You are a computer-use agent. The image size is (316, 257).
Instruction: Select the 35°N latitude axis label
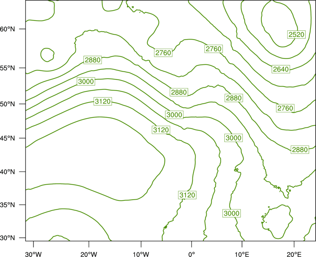pyautogui.click(x=8, y=205)
